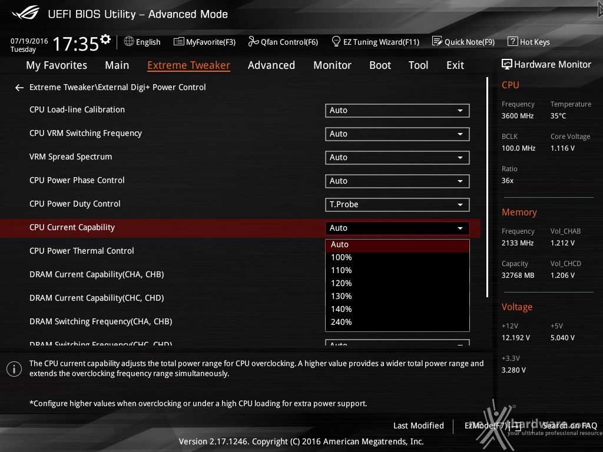Click the settings list vertical scrollbar
The height and width of the screenshot is (452, 603).
click(x=487, y=187)
